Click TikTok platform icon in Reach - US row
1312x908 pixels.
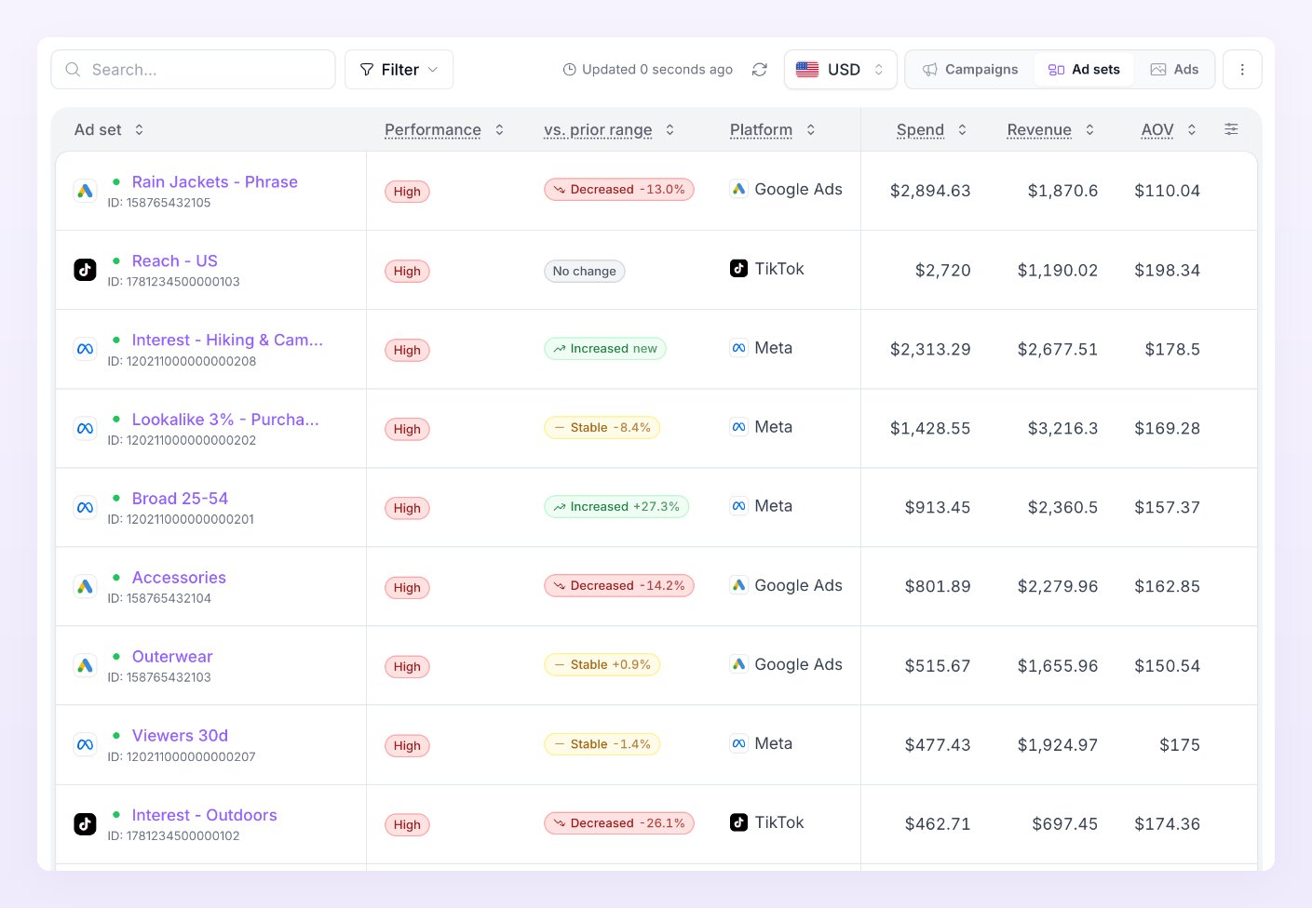738,268
